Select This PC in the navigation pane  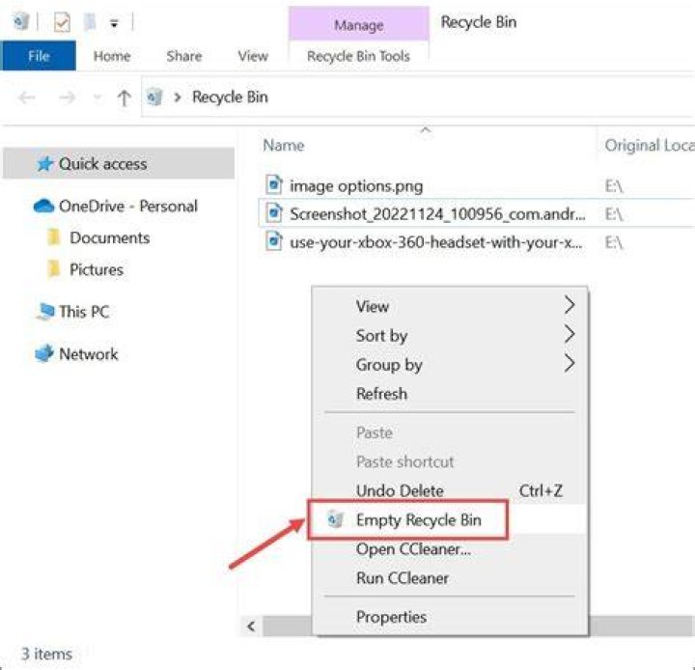pos(84,312)
